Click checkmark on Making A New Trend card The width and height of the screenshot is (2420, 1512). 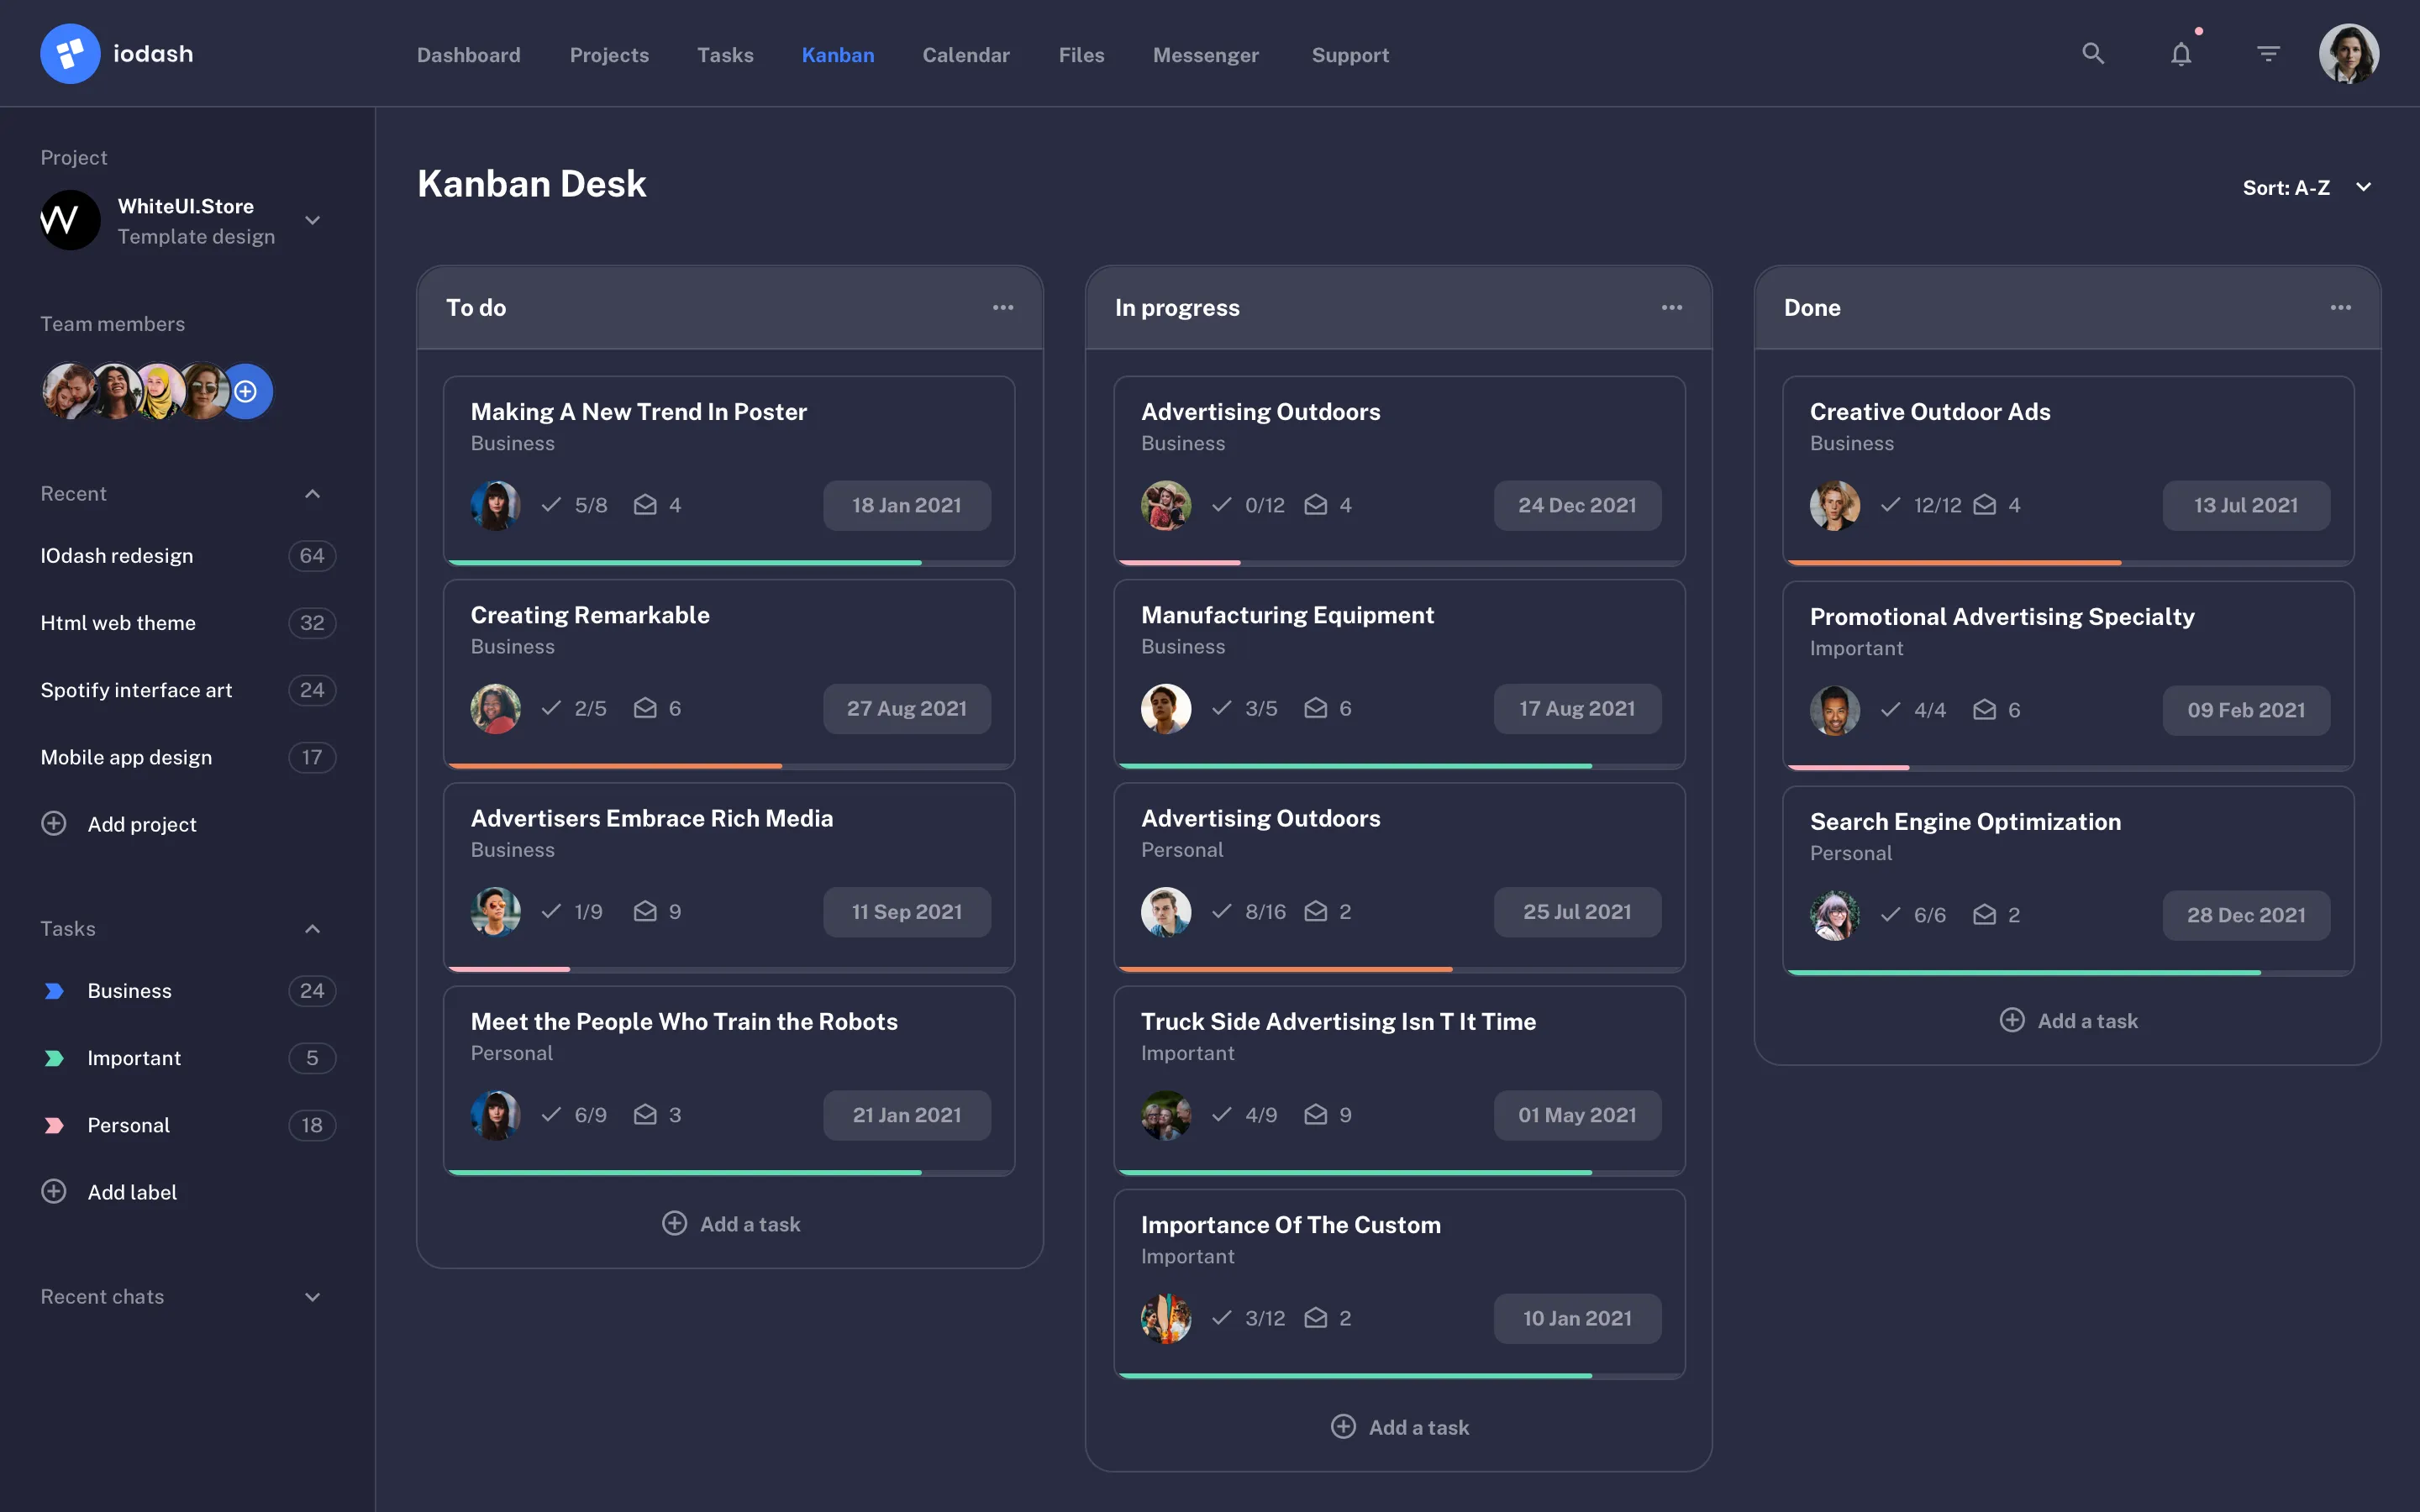click(x=551, y=505)
